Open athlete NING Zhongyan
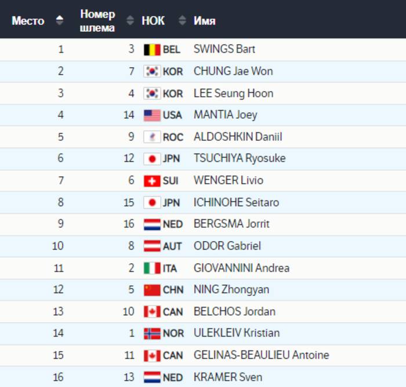The width and height of the screenshot is (406, 387). pyautogui.click(x=231, y=290)
